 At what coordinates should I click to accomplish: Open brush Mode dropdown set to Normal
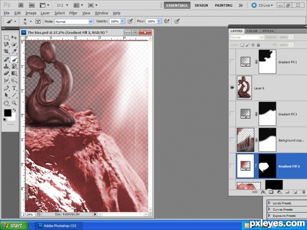[x=74, y=21]
